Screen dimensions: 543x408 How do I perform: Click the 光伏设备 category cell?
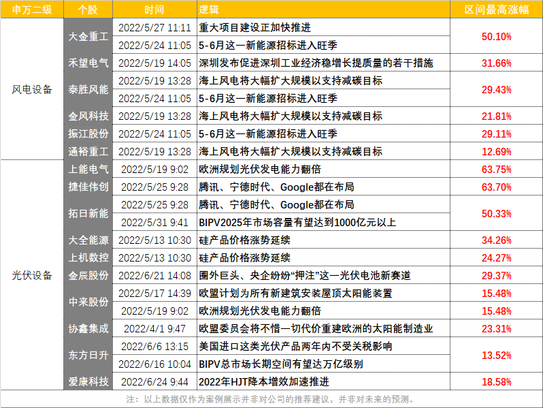click(x=32, y=275)
